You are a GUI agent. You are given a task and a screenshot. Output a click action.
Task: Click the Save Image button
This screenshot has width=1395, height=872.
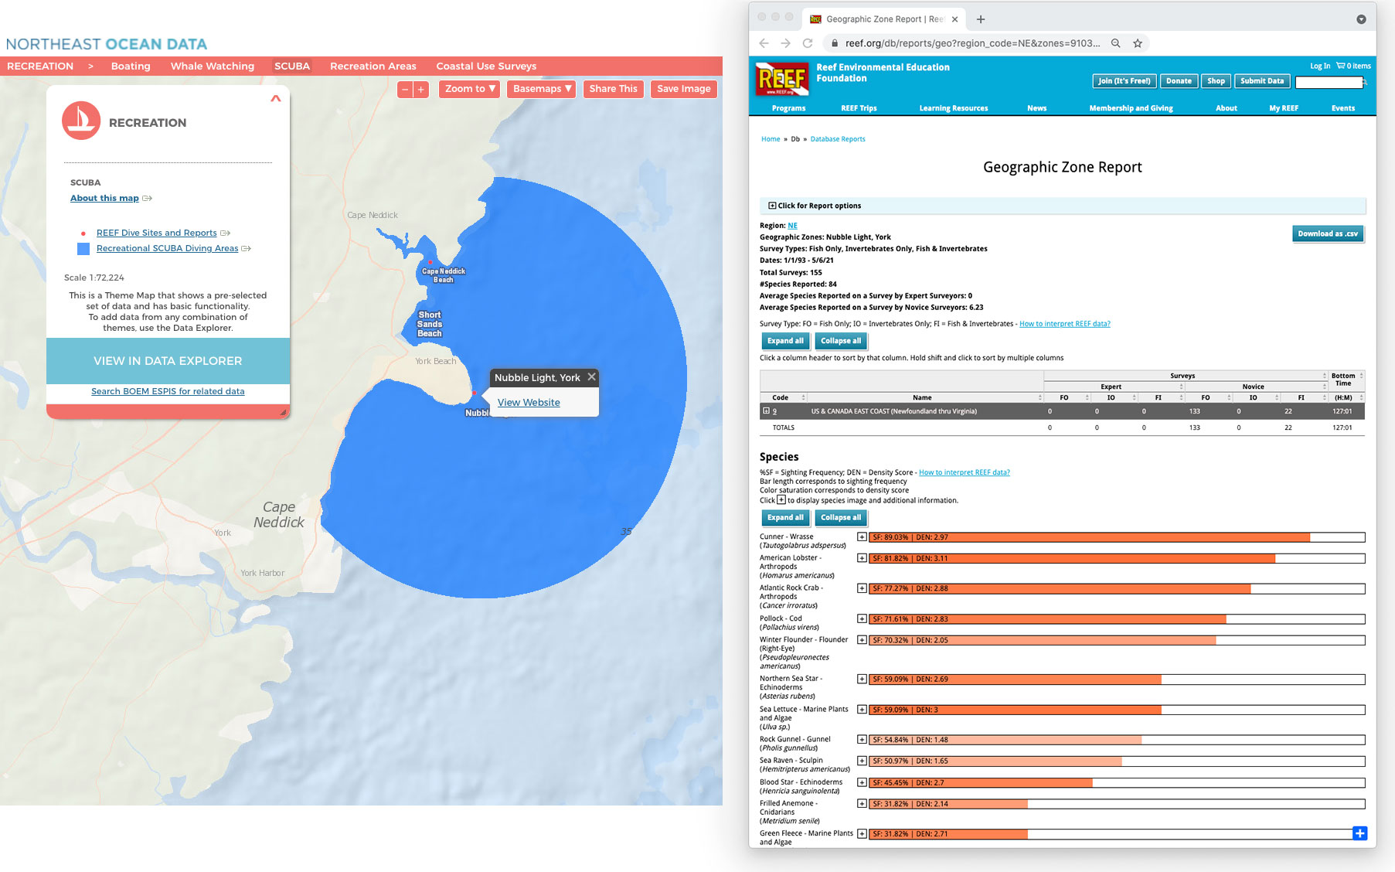coord(684,89)
